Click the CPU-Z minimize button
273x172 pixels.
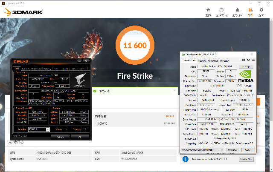[x=79, y=61]
